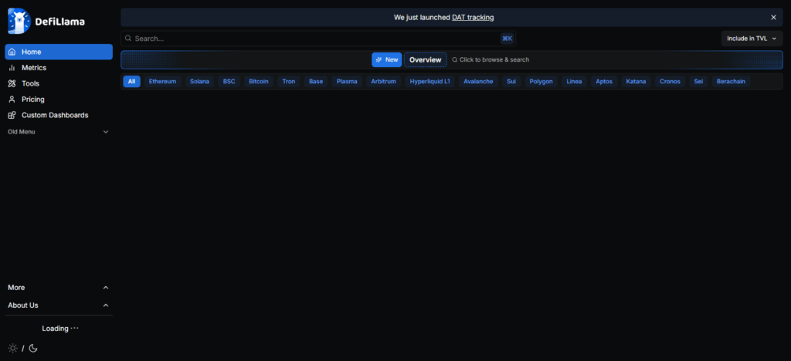Screen dimensions: 791x361
Task: Open the DAT tracking link
Action: coord(473,17)
